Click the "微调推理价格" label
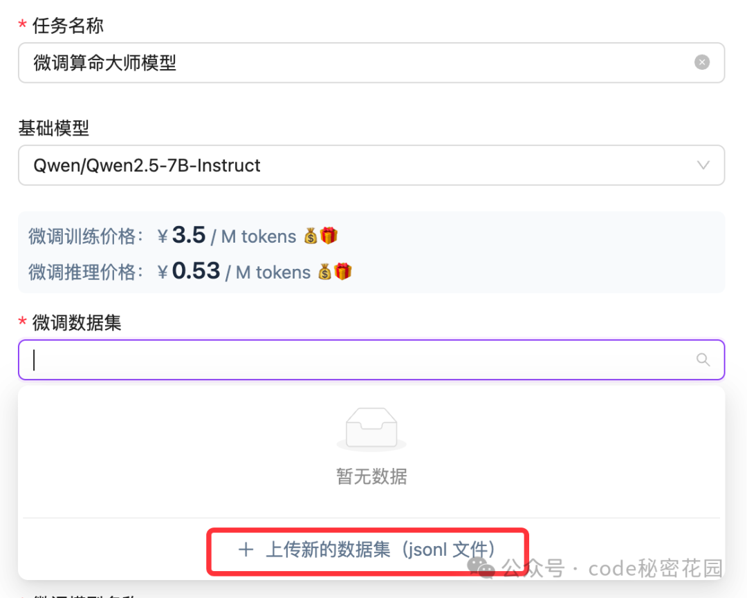This screenshot has height=598, width=747. tap(86, 272)
